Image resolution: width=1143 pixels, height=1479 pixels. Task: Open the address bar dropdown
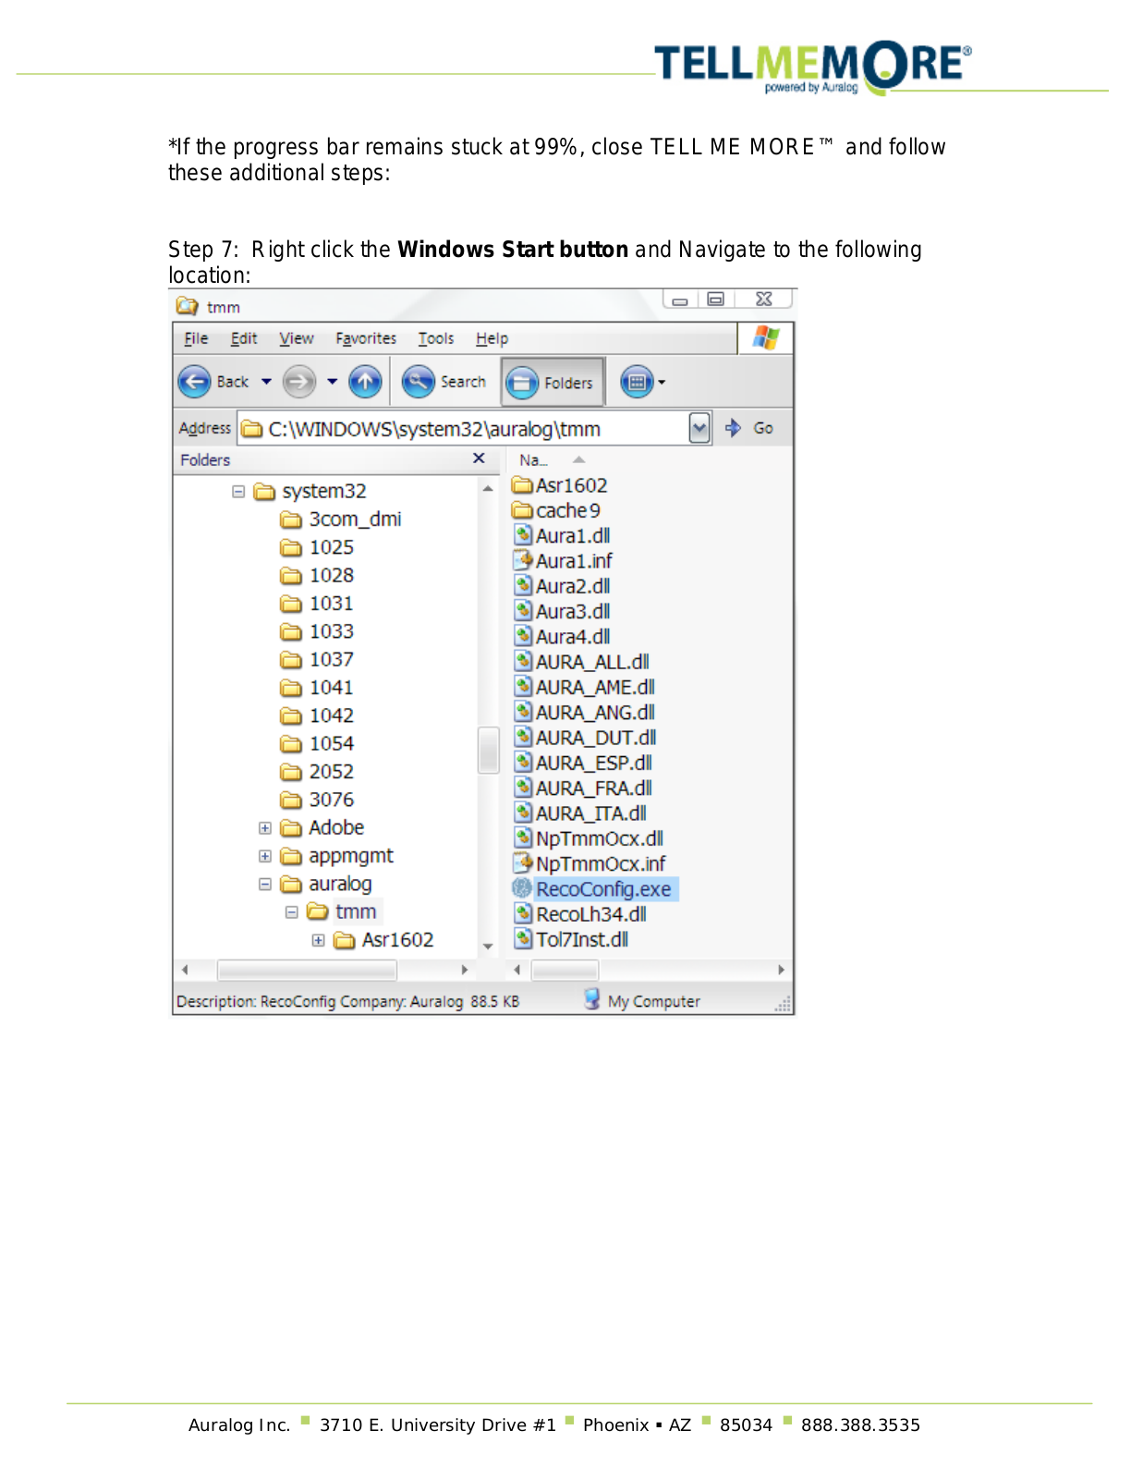[x=699, y=428]
